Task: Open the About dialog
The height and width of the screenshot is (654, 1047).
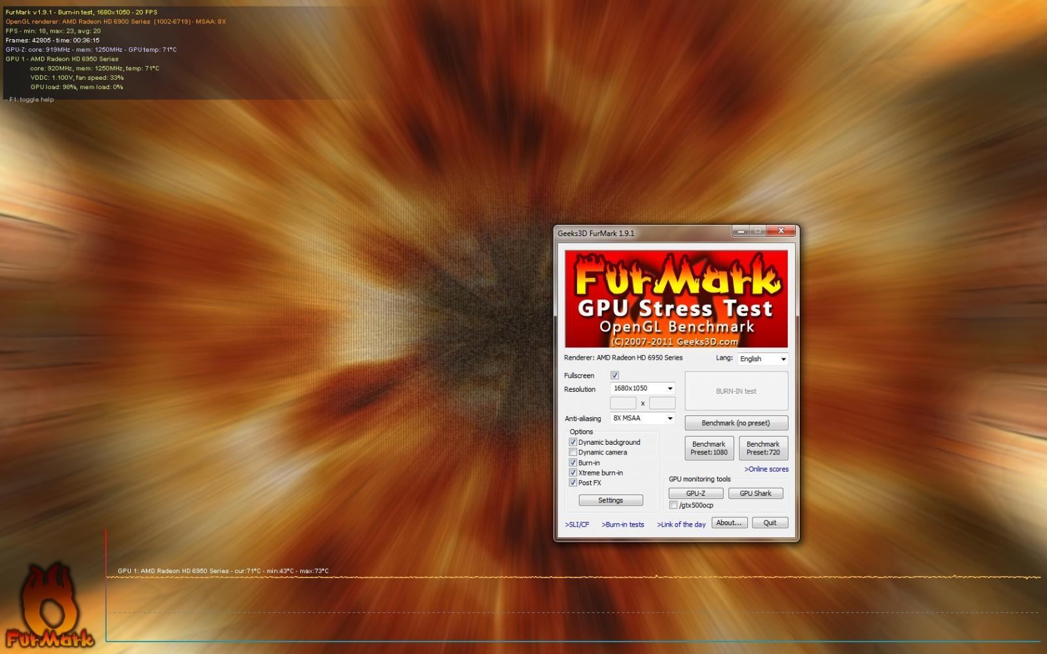Action: 729,523
